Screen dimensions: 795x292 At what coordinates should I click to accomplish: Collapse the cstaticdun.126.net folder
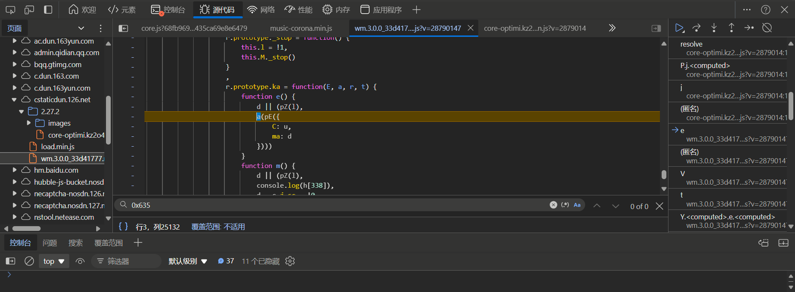[15, 100]
